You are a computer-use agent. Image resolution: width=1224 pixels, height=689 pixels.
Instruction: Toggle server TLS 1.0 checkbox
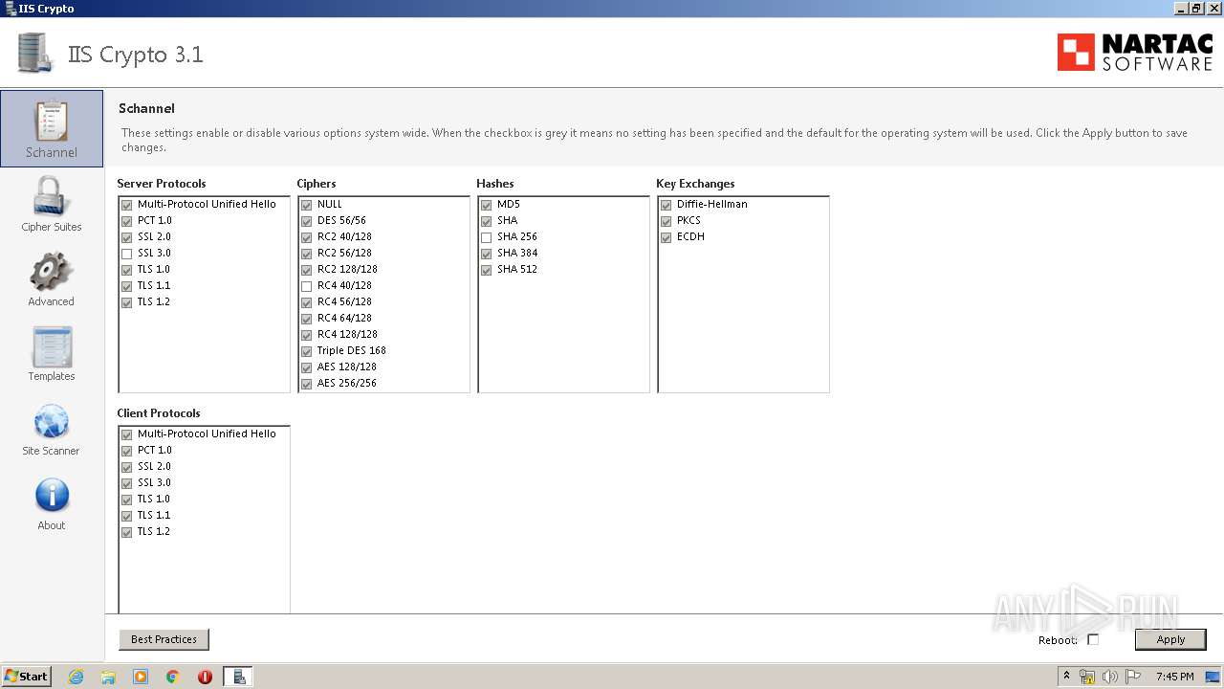pyautogui.click(x=126, y=270)
